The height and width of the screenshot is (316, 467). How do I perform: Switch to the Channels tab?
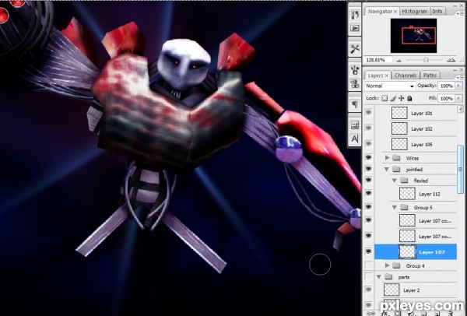pos(406,75)
